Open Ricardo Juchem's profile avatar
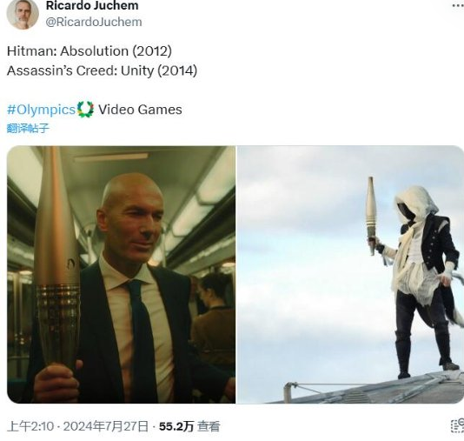464x441 pixels. [23, 14]
